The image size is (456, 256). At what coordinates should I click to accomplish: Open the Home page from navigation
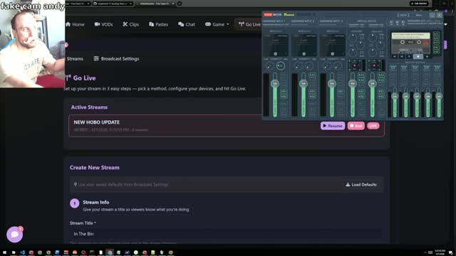pyautogui.click(x=75, y=24)
